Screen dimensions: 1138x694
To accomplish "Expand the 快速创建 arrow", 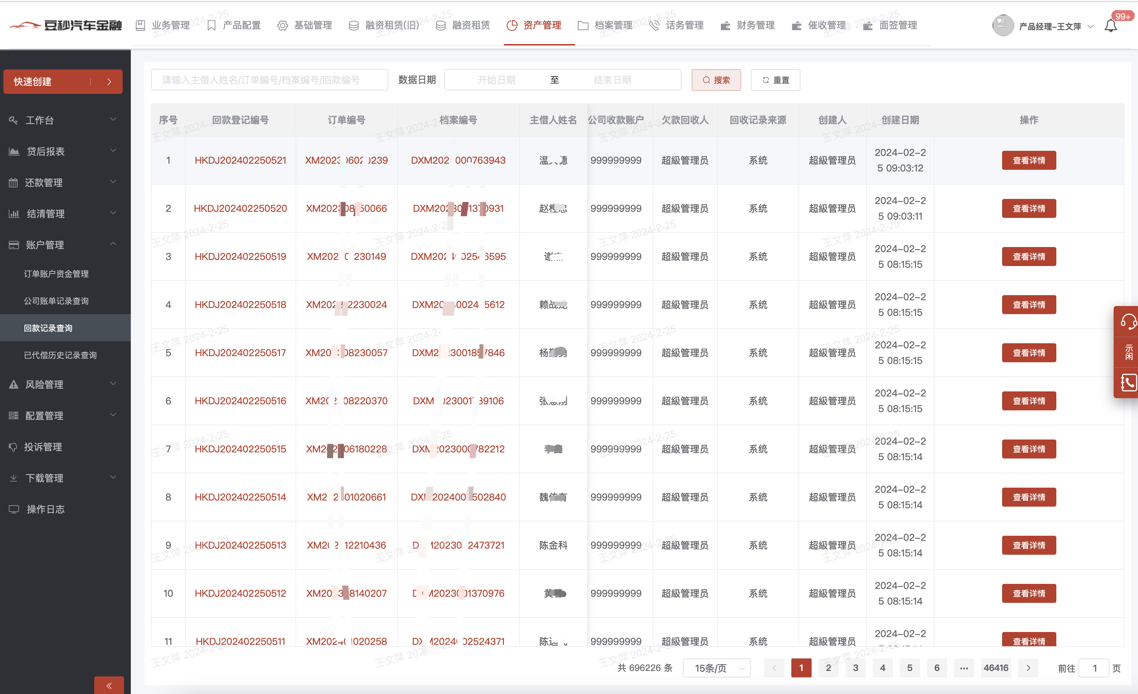I will coord(109,82).
